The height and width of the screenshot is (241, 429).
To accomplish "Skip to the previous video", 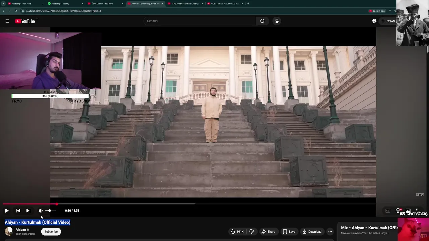I will click(18, 211).
